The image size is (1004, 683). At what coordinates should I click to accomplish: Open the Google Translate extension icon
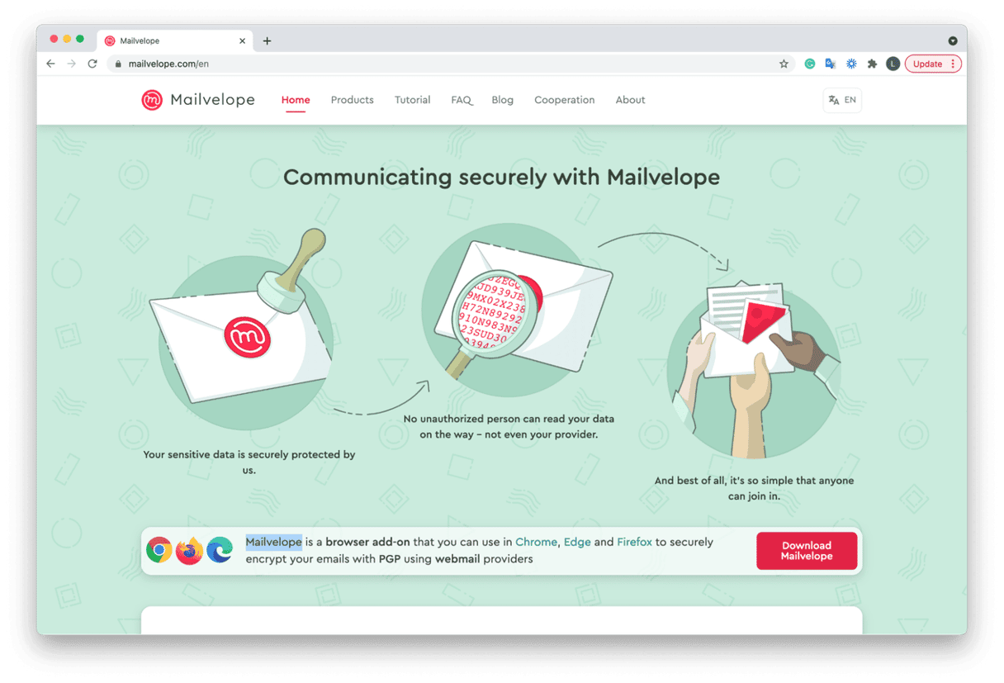pos(830,63)
